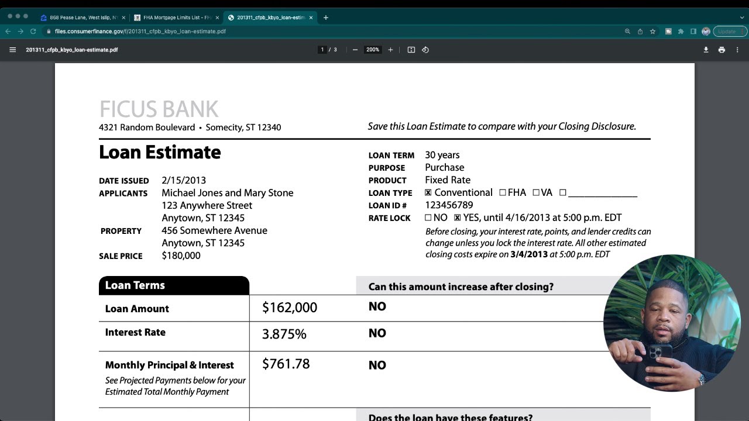This screenshot has width=749, height=421.
Task: Edit the PDF page number field
Action: pyautogui.click(x=322, y=50)
